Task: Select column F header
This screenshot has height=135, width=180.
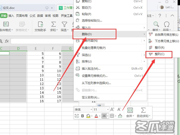Action: 53,48
